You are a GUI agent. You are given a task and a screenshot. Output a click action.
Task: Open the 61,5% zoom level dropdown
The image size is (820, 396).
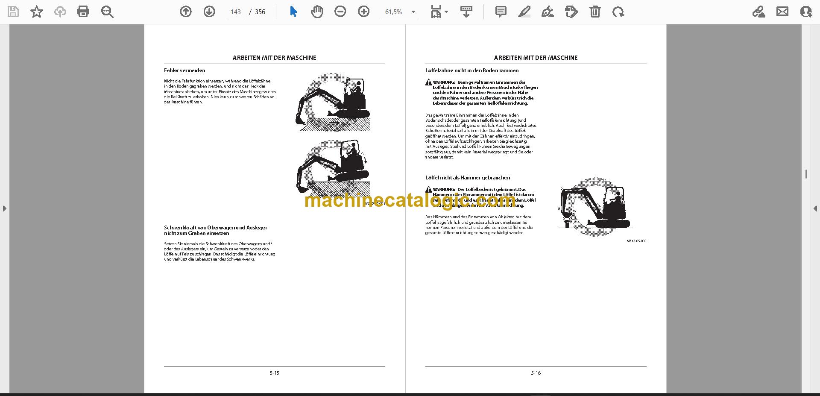click(400, 12)
